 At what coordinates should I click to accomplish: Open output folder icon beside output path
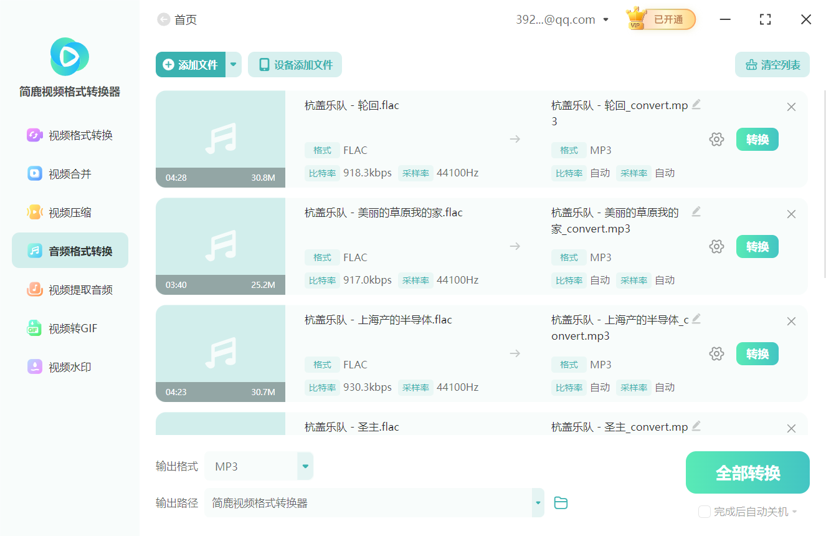tap(561, 503)
